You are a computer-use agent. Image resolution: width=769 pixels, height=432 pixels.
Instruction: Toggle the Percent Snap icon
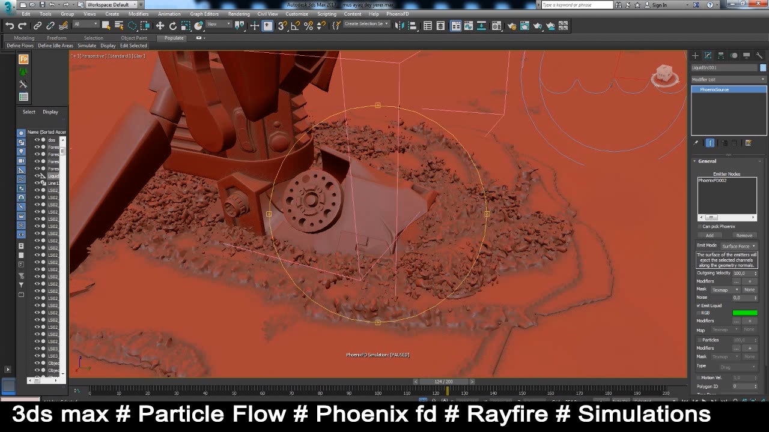coord(308,26)
